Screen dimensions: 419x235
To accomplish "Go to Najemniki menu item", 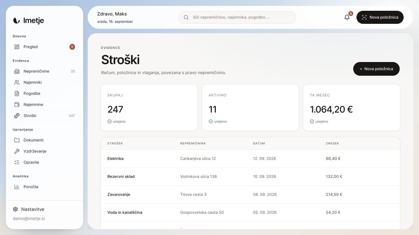I will 45,82.
